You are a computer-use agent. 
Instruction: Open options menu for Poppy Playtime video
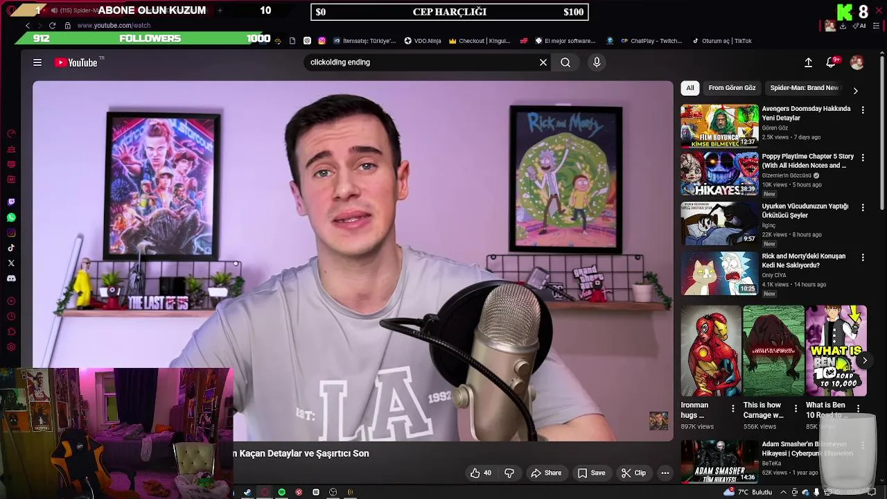[863, 158]
